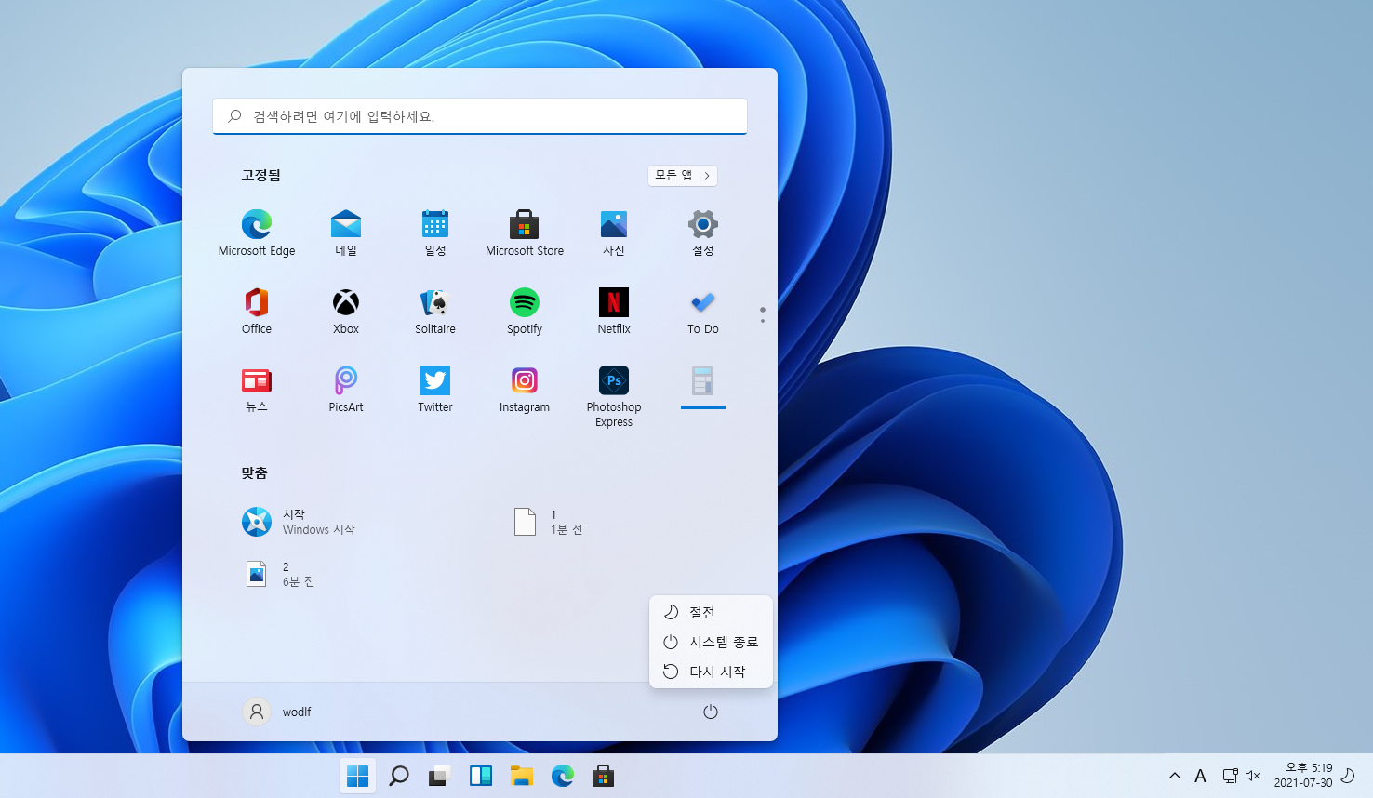The height and width of the screenshot is (798, 1373).
Task: Open the wodlf user account menu
Action: click(x=277, y=712)
